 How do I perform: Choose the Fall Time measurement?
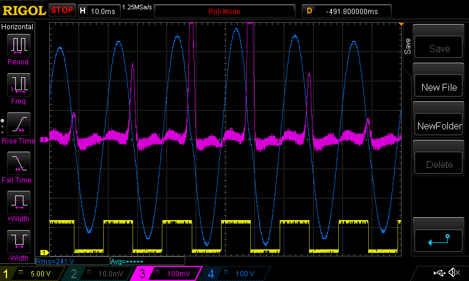pyautogui.click(x=18, y=165)
